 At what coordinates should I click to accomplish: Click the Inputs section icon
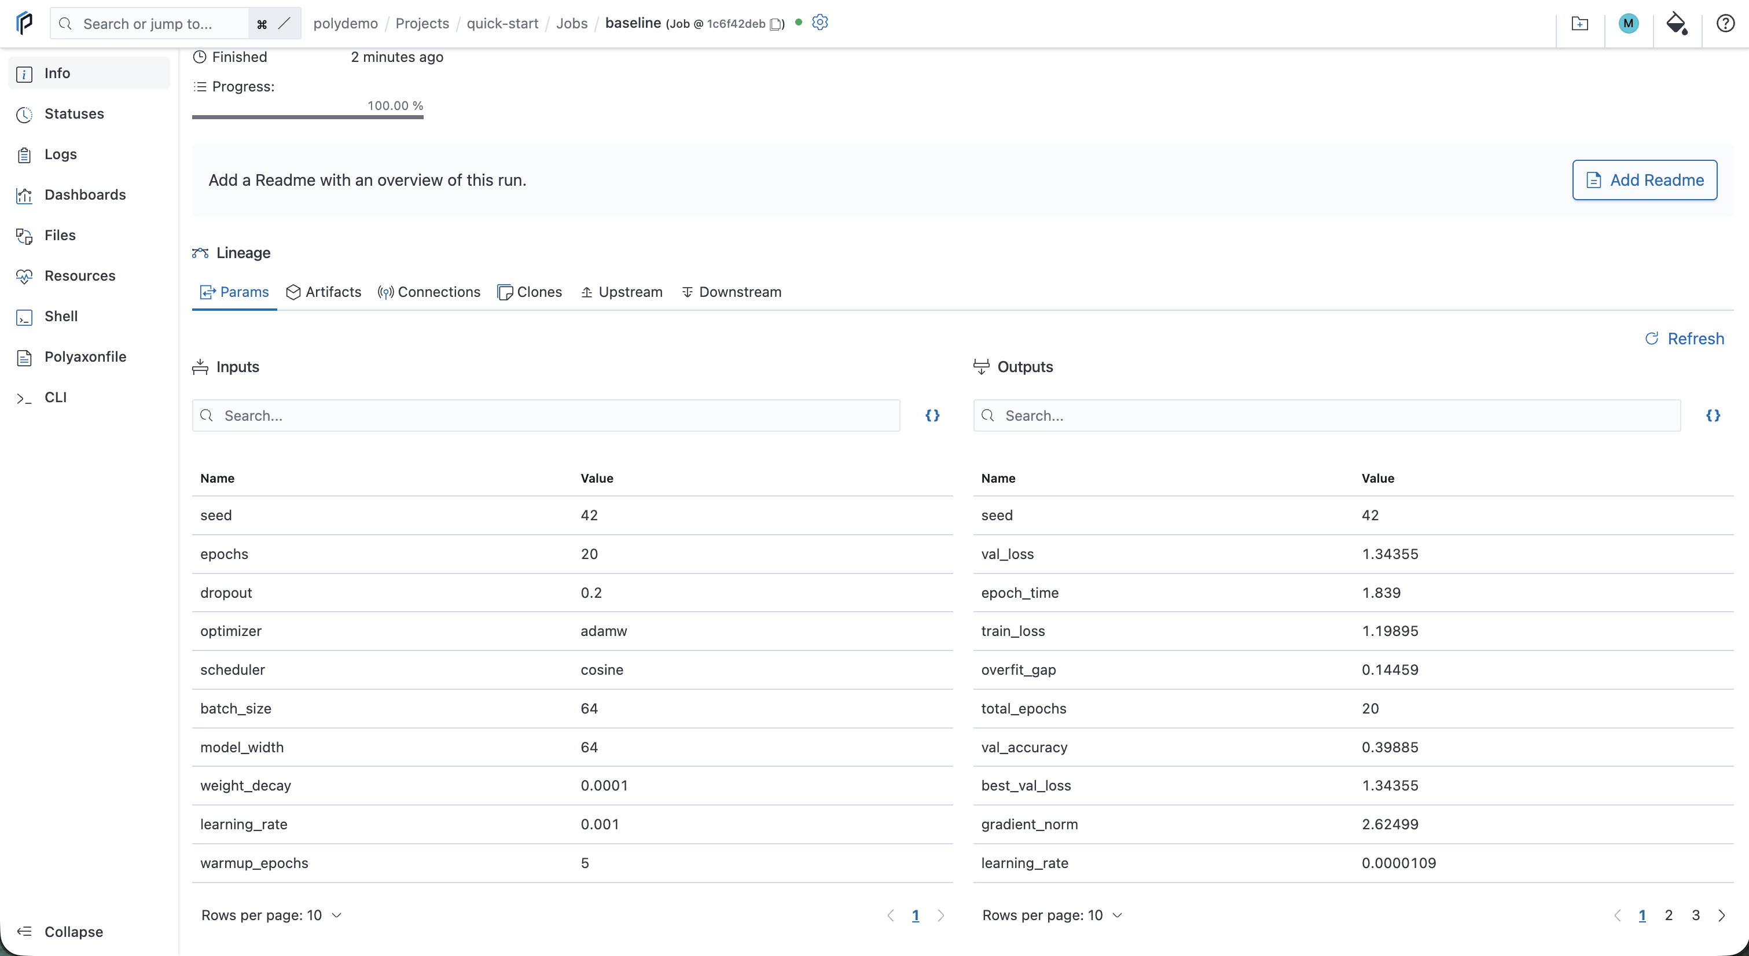[x=200, y=367]
